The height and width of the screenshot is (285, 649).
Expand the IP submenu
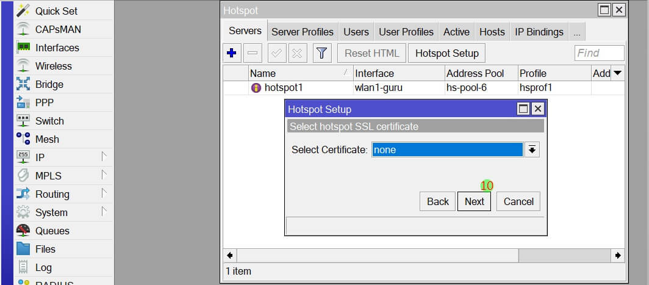(104, 157)
